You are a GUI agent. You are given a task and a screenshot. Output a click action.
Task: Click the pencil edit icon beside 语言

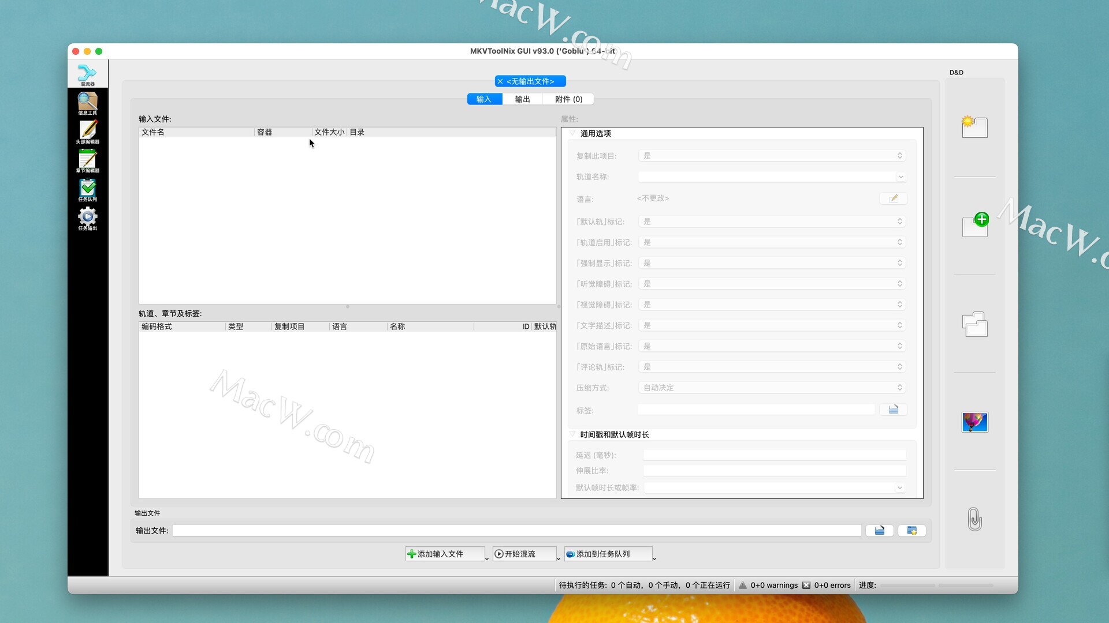893,198
